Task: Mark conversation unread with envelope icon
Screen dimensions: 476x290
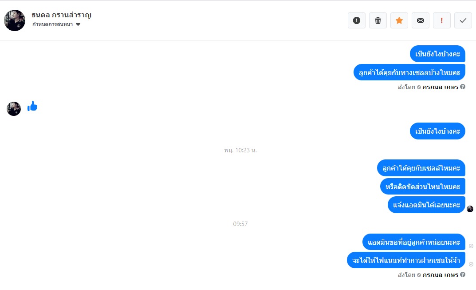Action: (x=420, y=20)
